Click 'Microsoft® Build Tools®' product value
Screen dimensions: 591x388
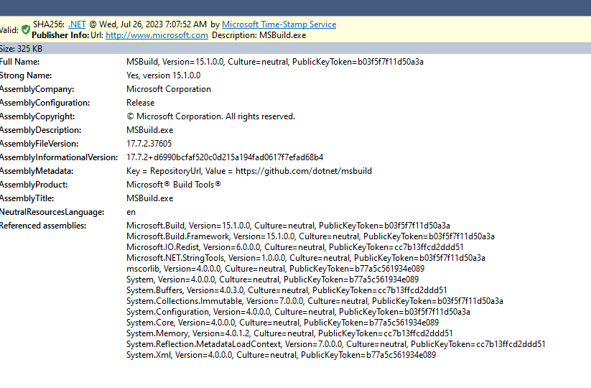[173, 185]
